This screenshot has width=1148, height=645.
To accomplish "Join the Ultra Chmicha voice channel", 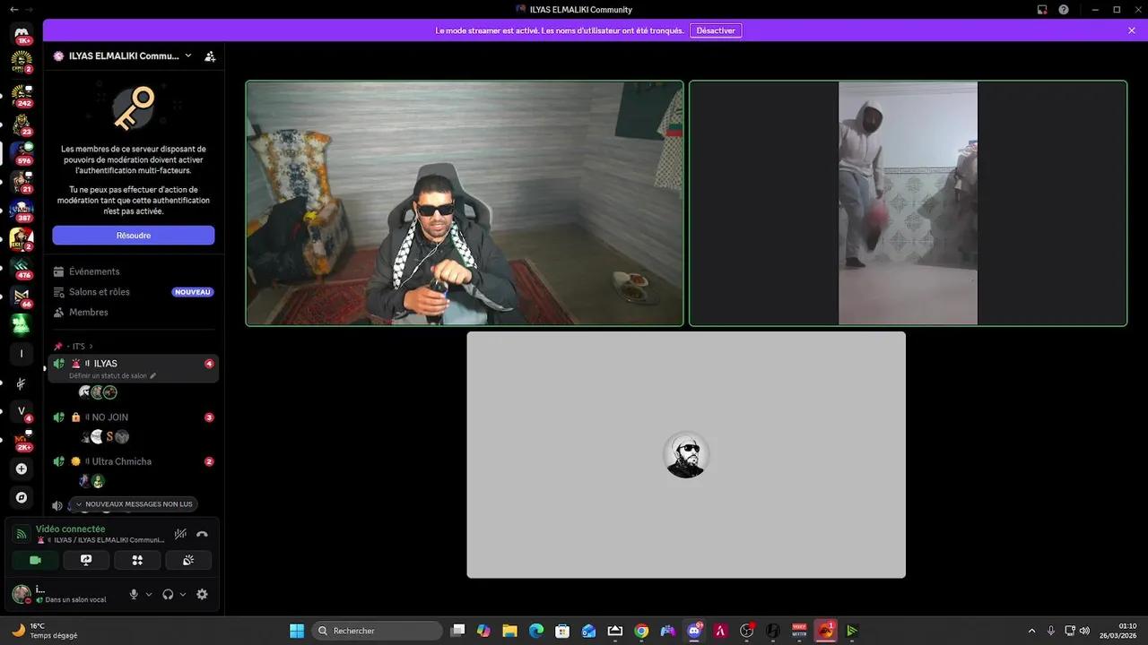I will [x=134, y=461].
